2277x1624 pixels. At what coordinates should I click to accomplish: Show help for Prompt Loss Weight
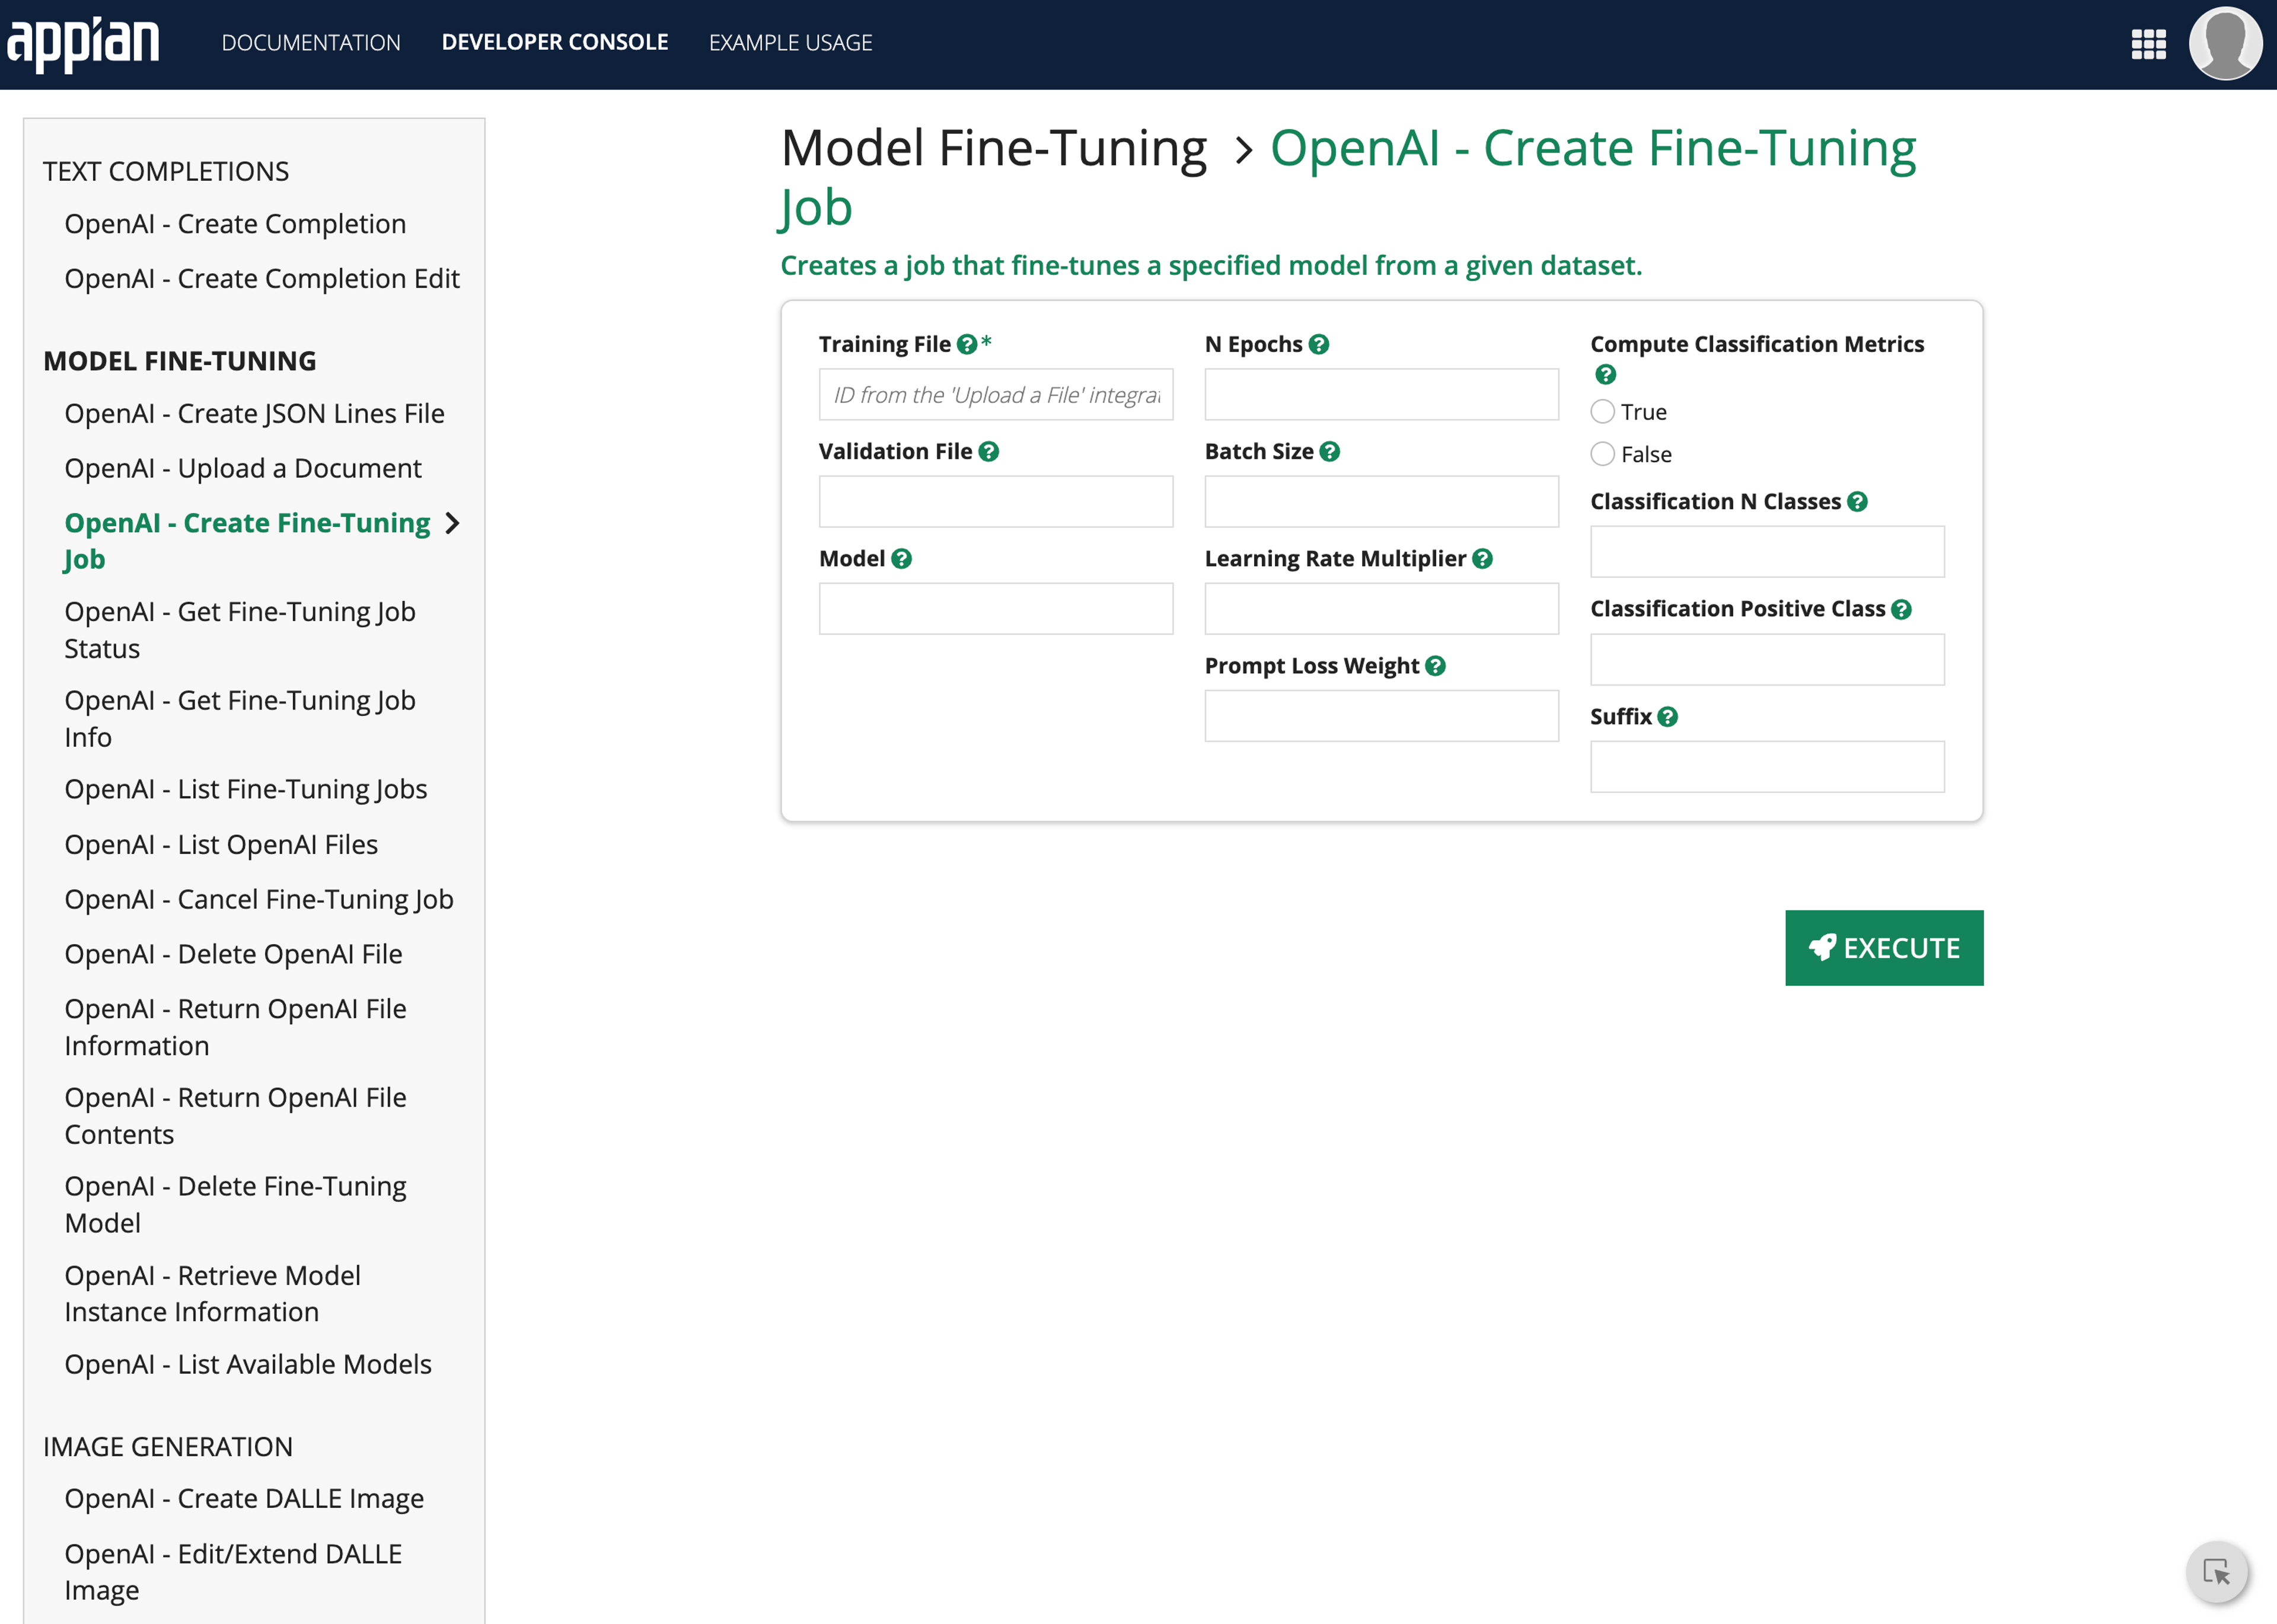click(1436, 666)
